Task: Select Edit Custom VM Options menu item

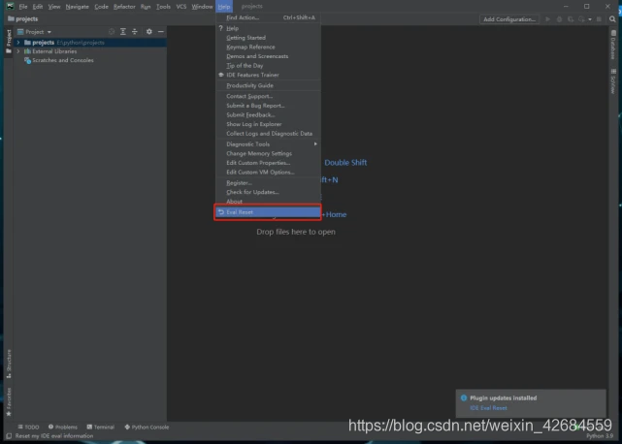Action: pos(268,172)
